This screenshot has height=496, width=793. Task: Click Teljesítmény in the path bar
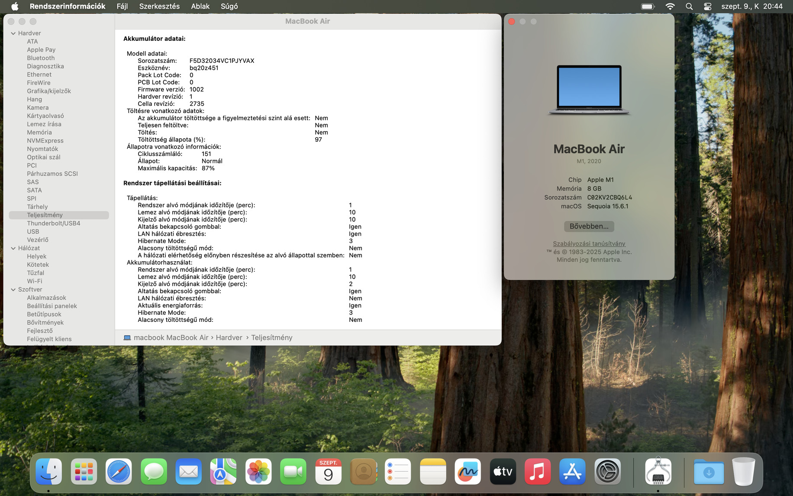pyautogui.click(x=272, y=337)
